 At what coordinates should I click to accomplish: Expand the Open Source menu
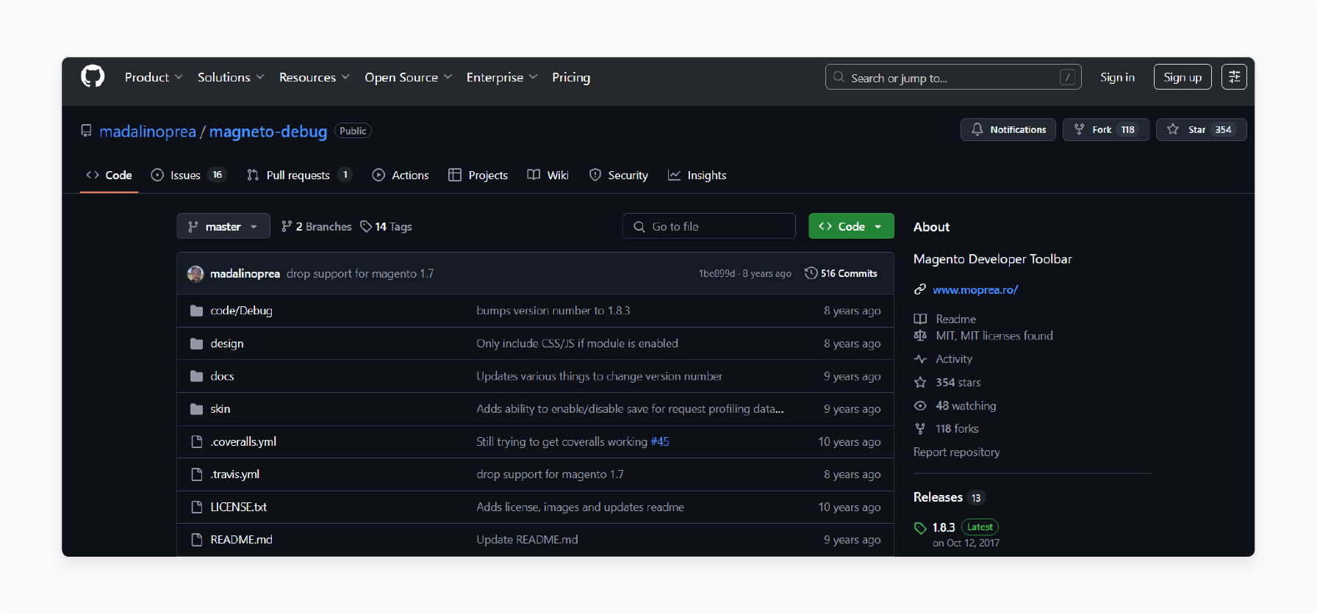point(408,77)
